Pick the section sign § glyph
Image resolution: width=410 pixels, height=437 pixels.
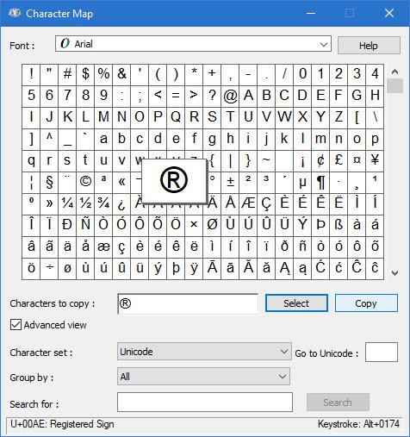(49, 182)
